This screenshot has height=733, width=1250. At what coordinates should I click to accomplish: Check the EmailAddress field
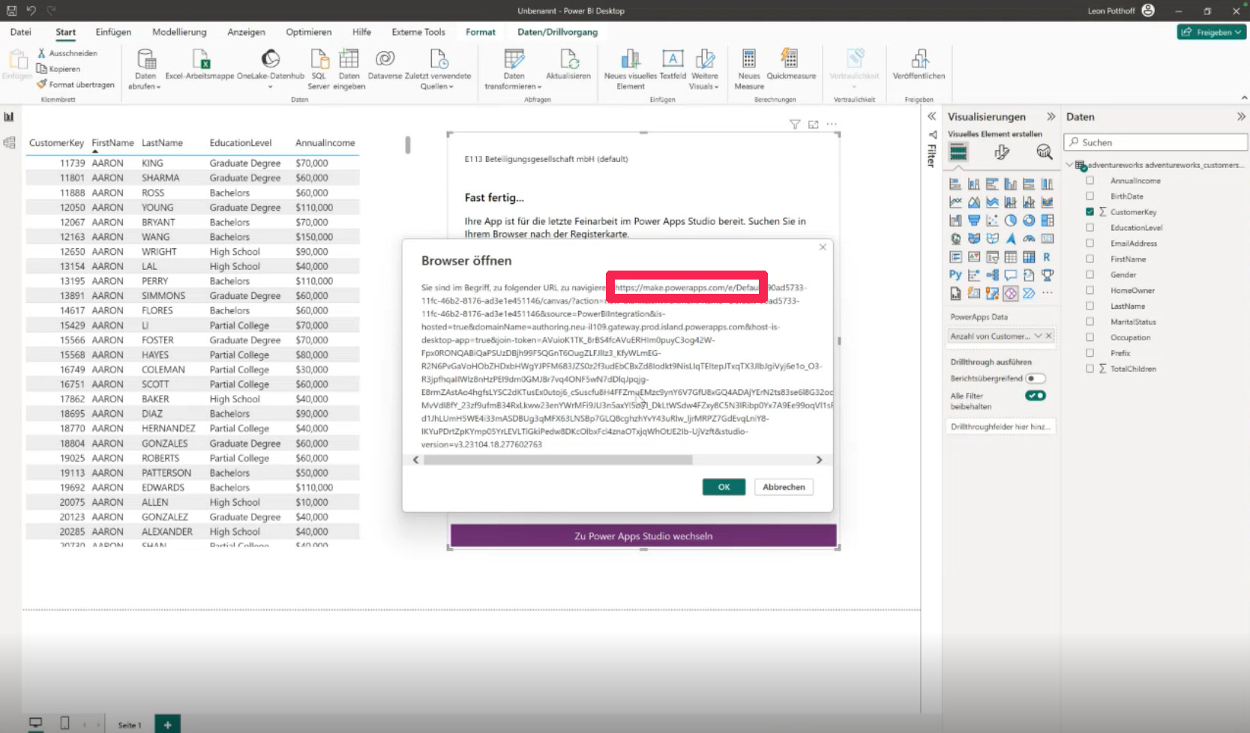[x=1090, y=244]
